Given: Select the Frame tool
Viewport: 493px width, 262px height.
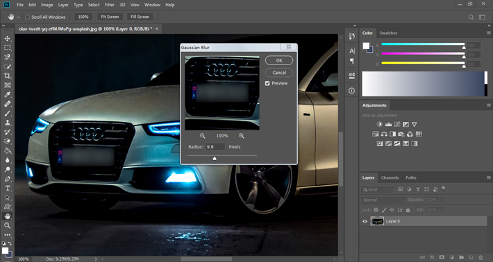Looking at the screenshot, I should [x=7, y=85].
